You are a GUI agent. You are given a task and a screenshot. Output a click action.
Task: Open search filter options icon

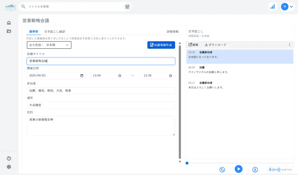pos(127,7)
